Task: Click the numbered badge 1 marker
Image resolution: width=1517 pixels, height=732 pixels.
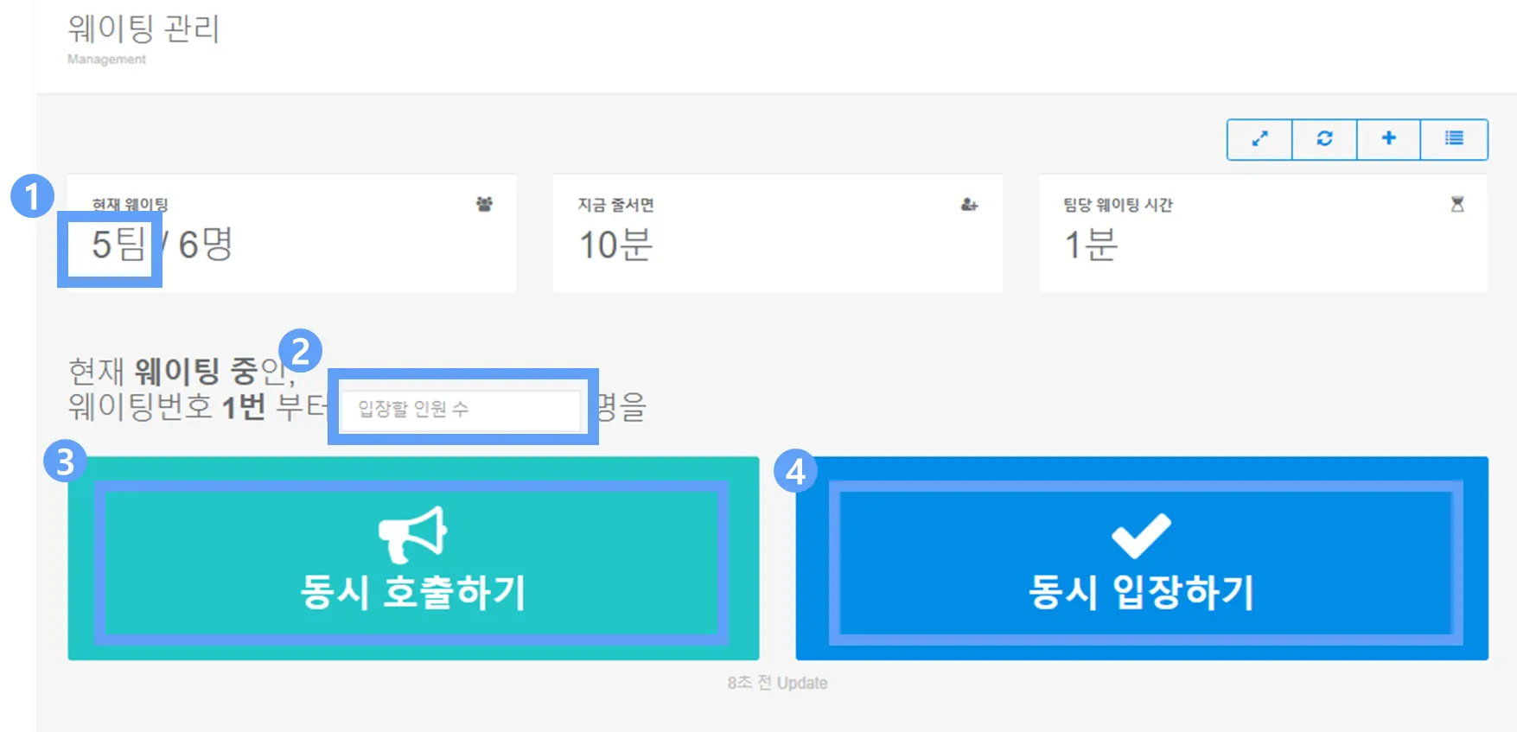Action: click(x=30, y=197)
